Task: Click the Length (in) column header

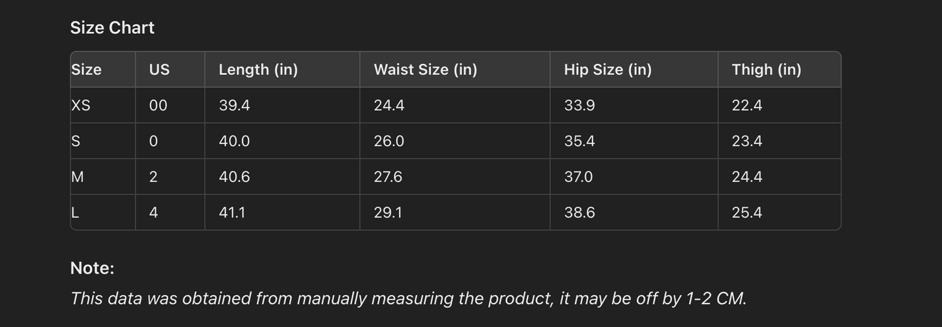Action: [x=258, y=70]
